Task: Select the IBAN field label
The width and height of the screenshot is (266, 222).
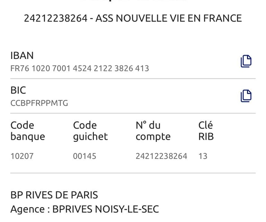Action: tap(22, 55)
